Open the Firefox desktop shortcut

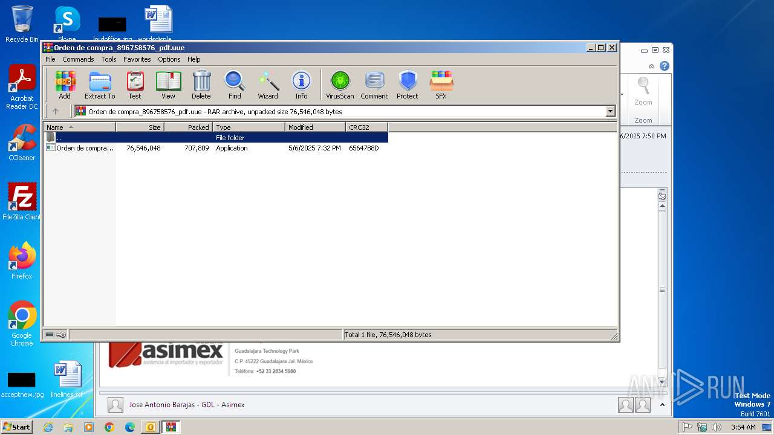[22, 260]
